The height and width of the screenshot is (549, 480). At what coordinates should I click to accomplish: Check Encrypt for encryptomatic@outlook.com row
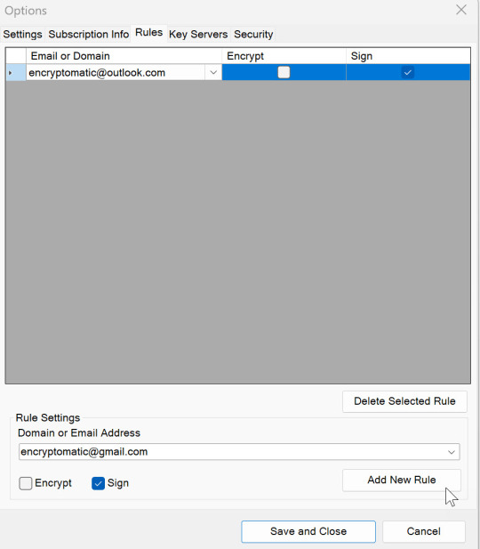tap(284, 72)
